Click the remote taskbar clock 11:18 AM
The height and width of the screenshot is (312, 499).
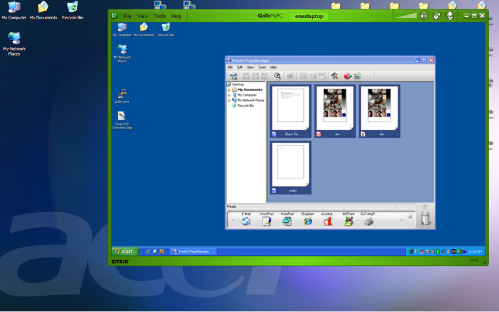[x=475, y=251]
